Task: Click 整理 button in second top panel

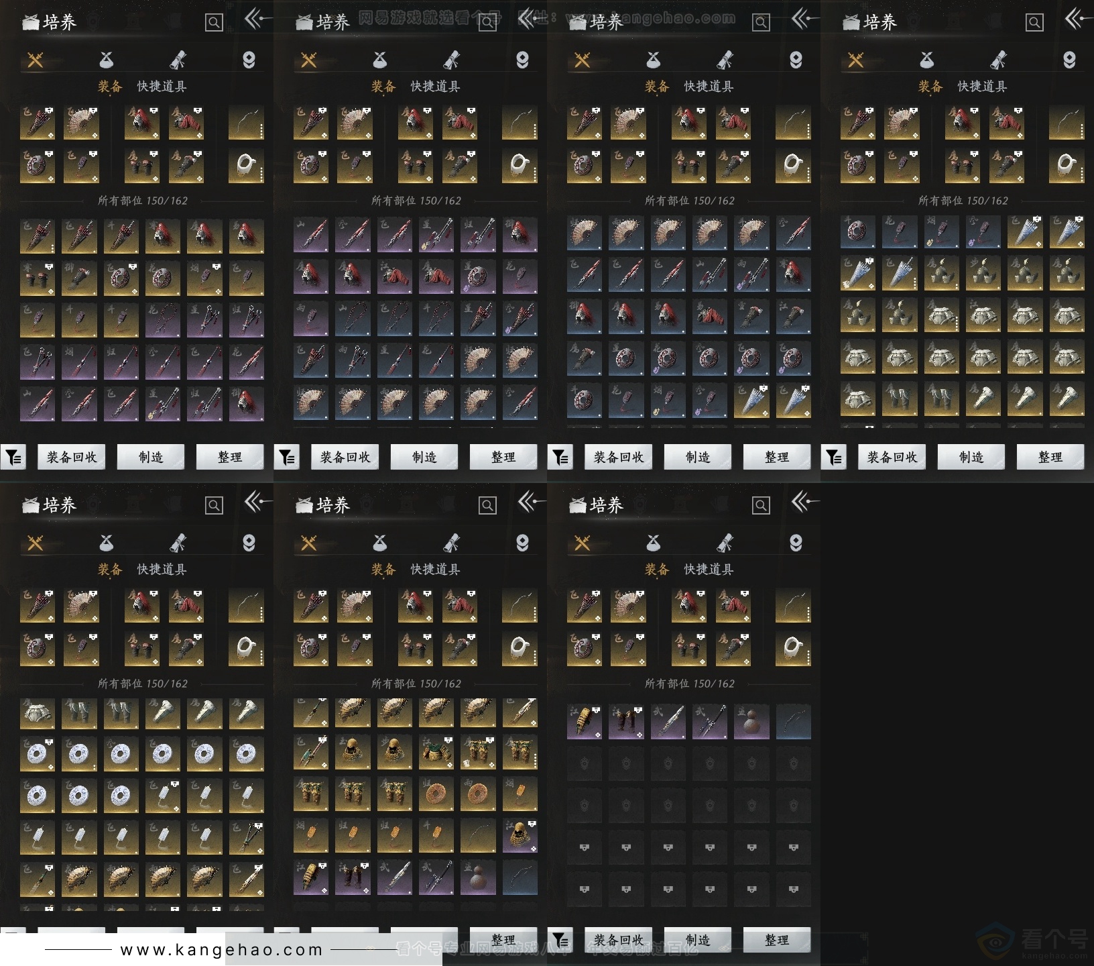Action: pyautogui.click(x=503, y=458)
